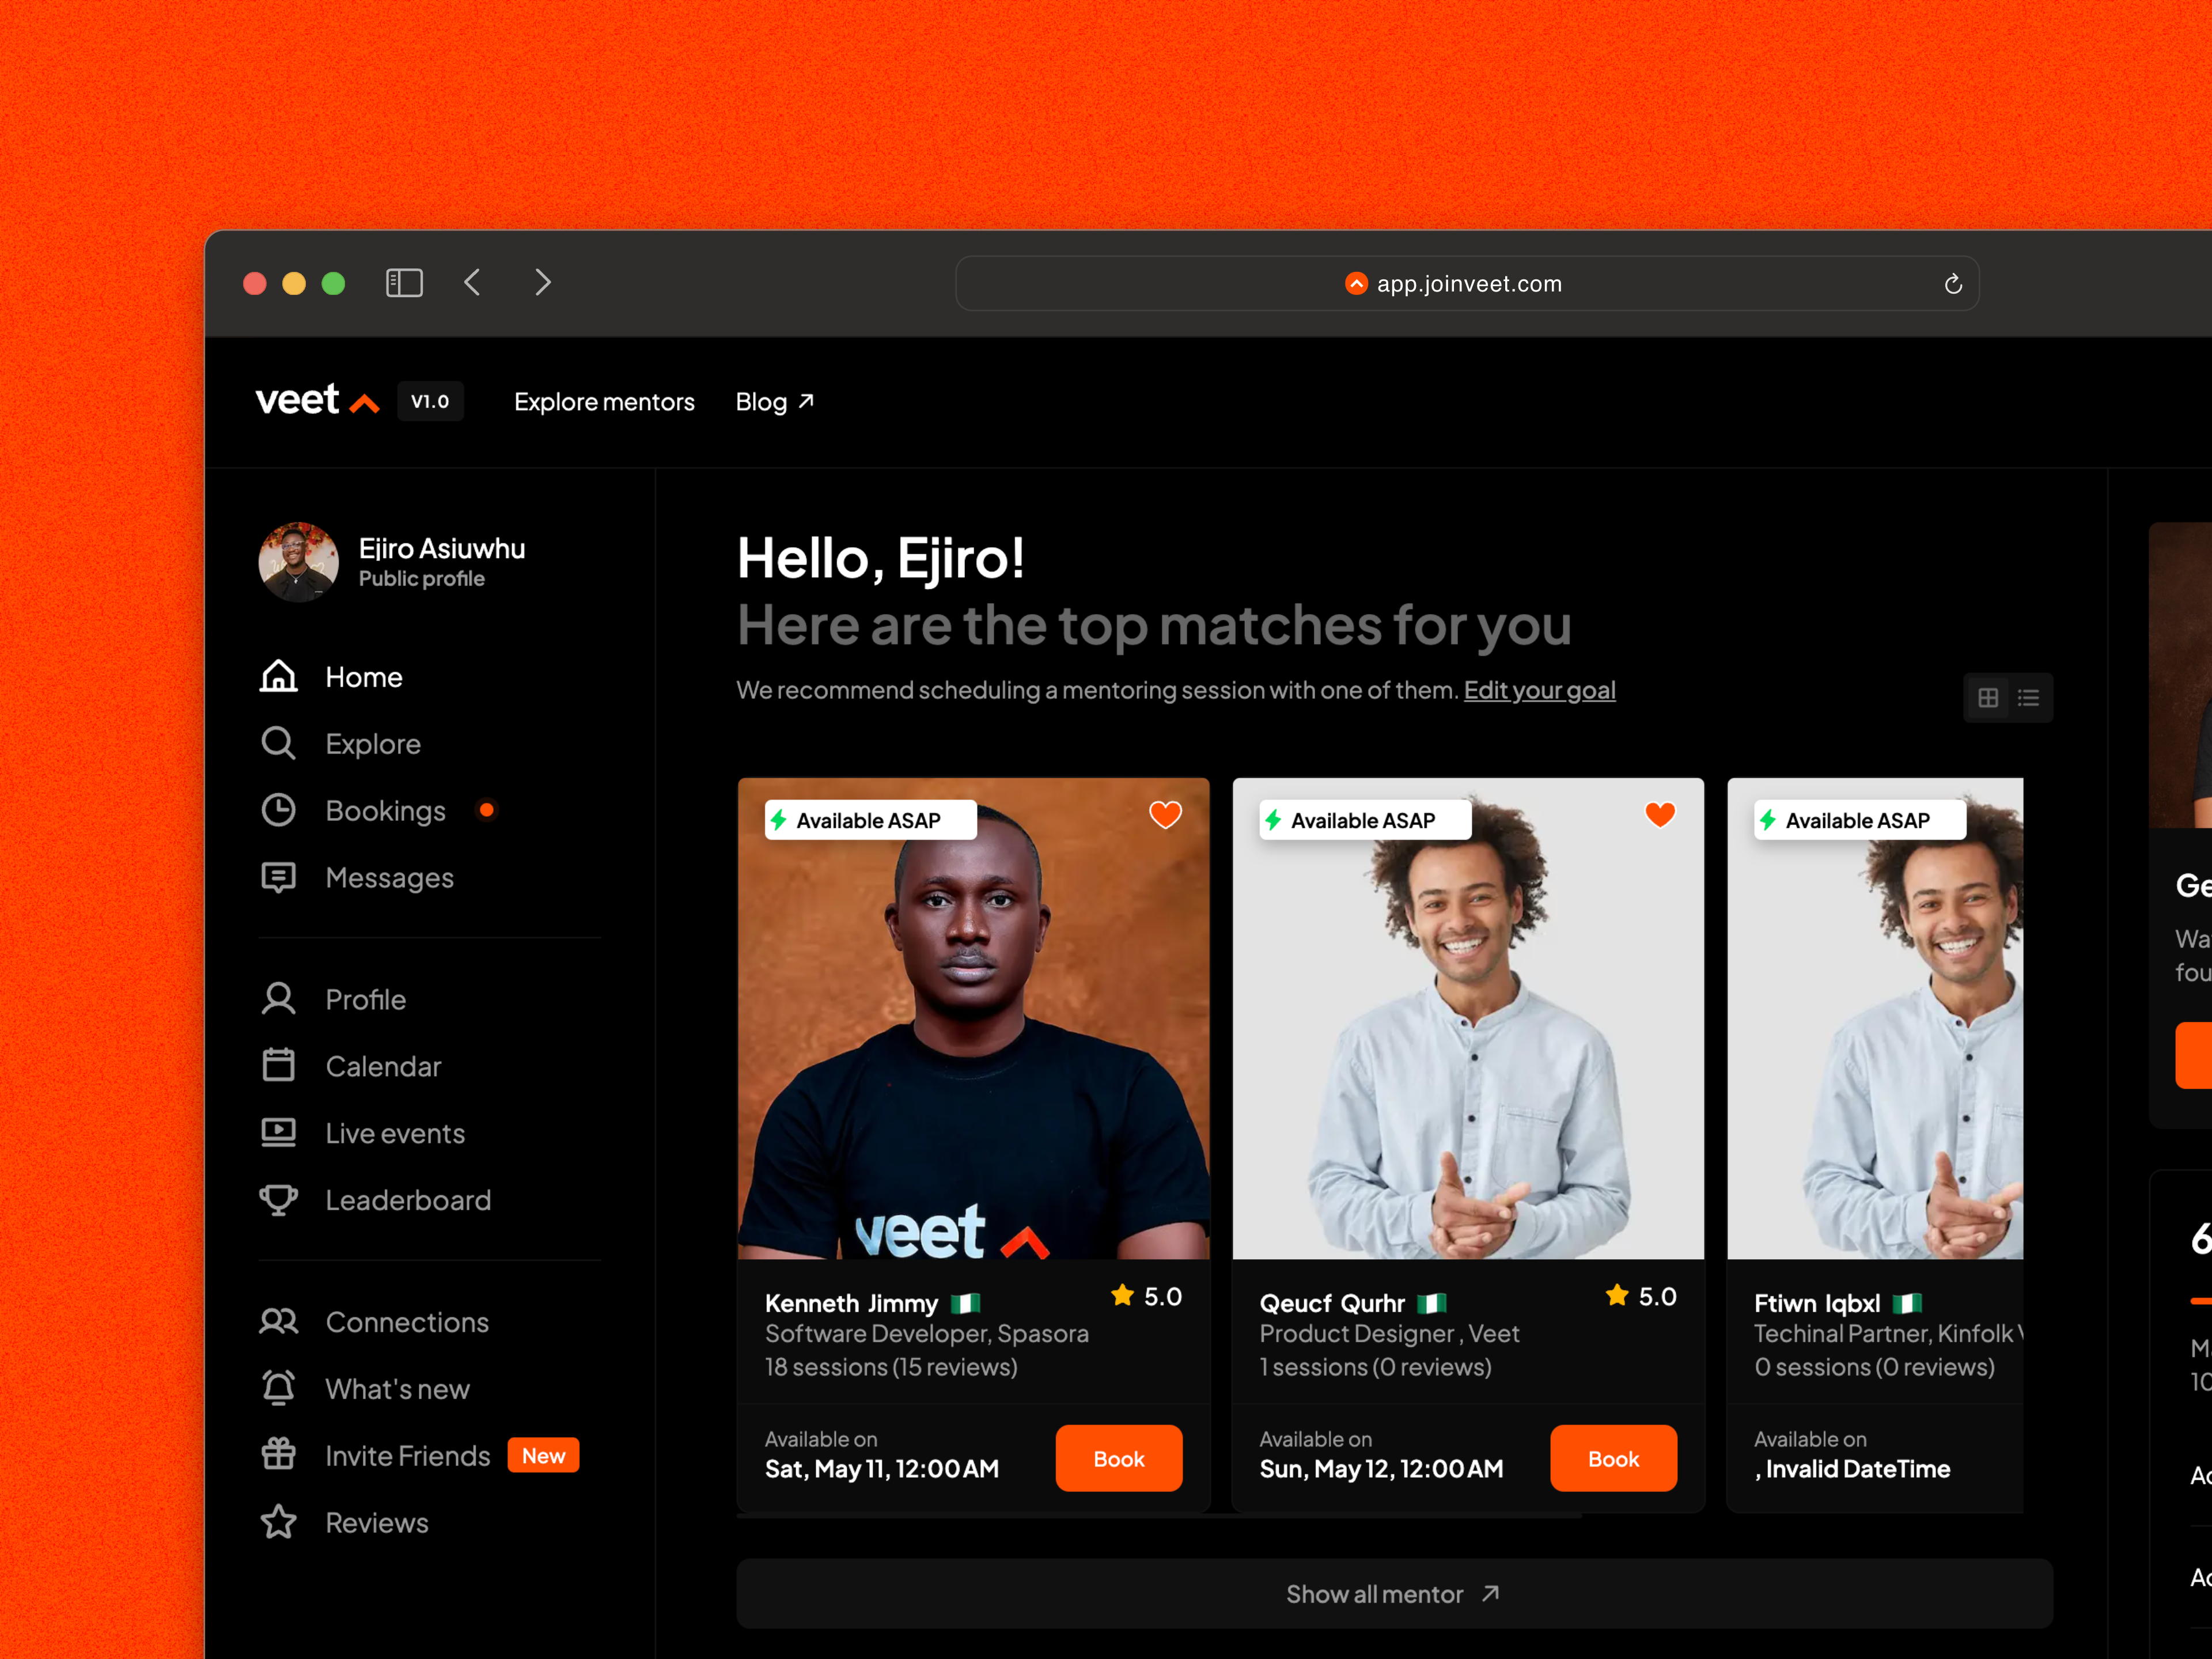Click the Connections people icon

[278, 1322]
